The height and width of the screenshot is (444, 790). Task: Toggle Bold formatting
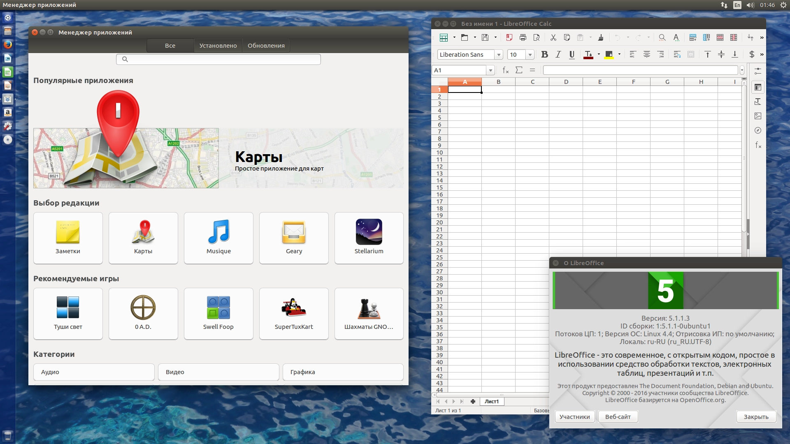click(x=544, y=54)
